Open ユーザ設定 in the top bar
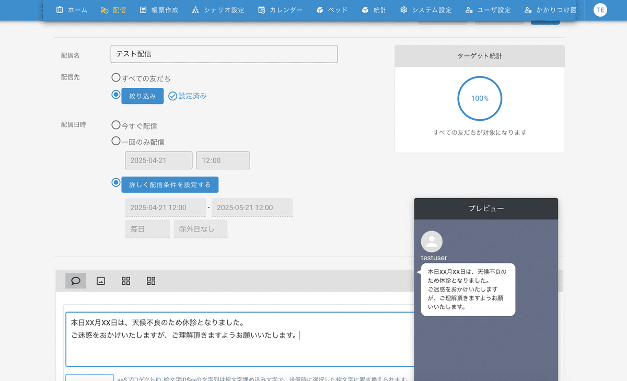This screenshot has height=381, width=627. pos(487,10)
